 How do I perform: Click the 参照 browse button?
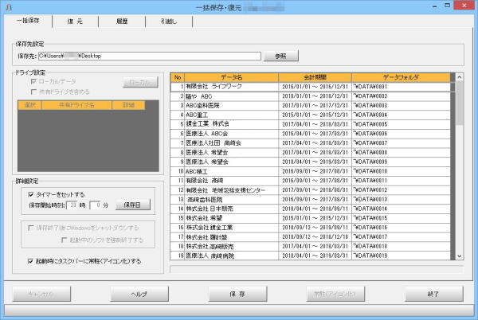click(280, 56)
